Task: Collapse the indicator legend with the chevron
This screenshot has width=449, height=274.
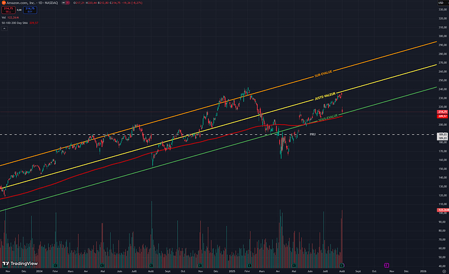Action: point(5,29)
